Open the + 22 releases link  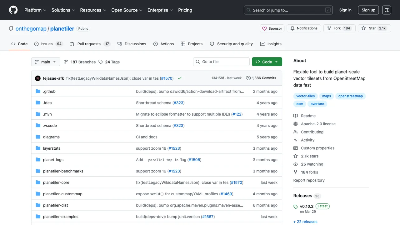(305, 222)
